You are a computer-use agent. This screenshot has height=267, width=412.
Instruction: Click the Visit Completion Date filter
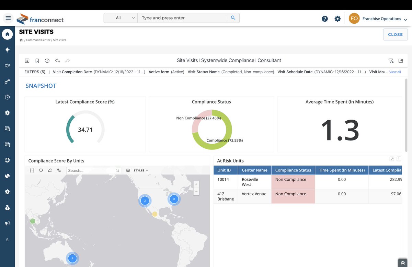(99, 72)
